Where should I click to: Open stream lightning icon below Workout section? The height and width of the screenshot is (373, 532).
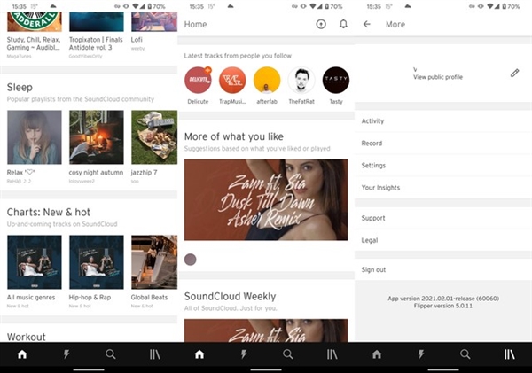pos(66,354)
